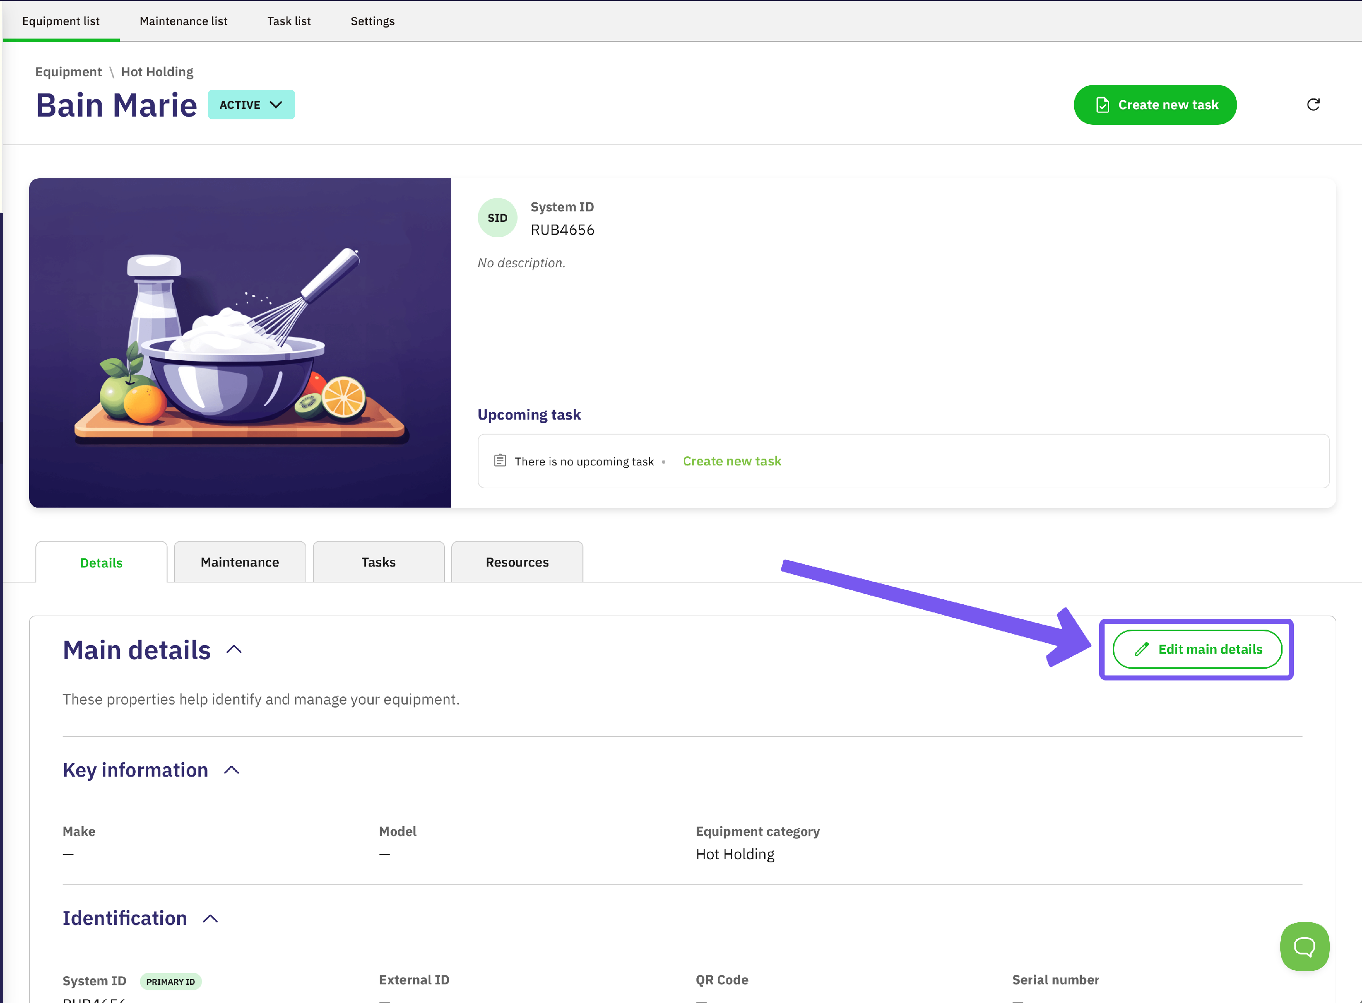Click the pencil icon in Edit main details
The width and height of the screenshot is (1362, 1003).
pos(1141,649)
